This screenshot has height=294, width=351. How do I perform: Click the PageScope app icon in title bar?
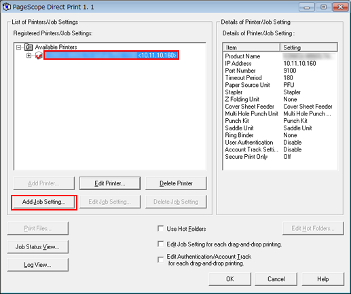pos(7,7)
